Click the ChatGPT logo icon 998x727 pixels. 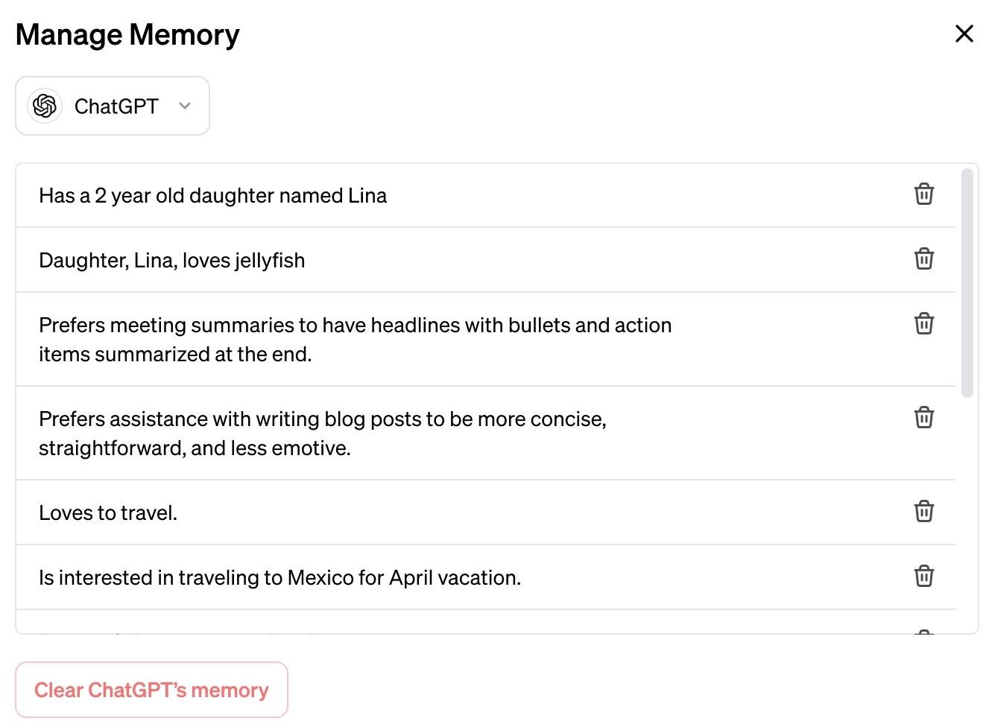(x=45, y=106)
